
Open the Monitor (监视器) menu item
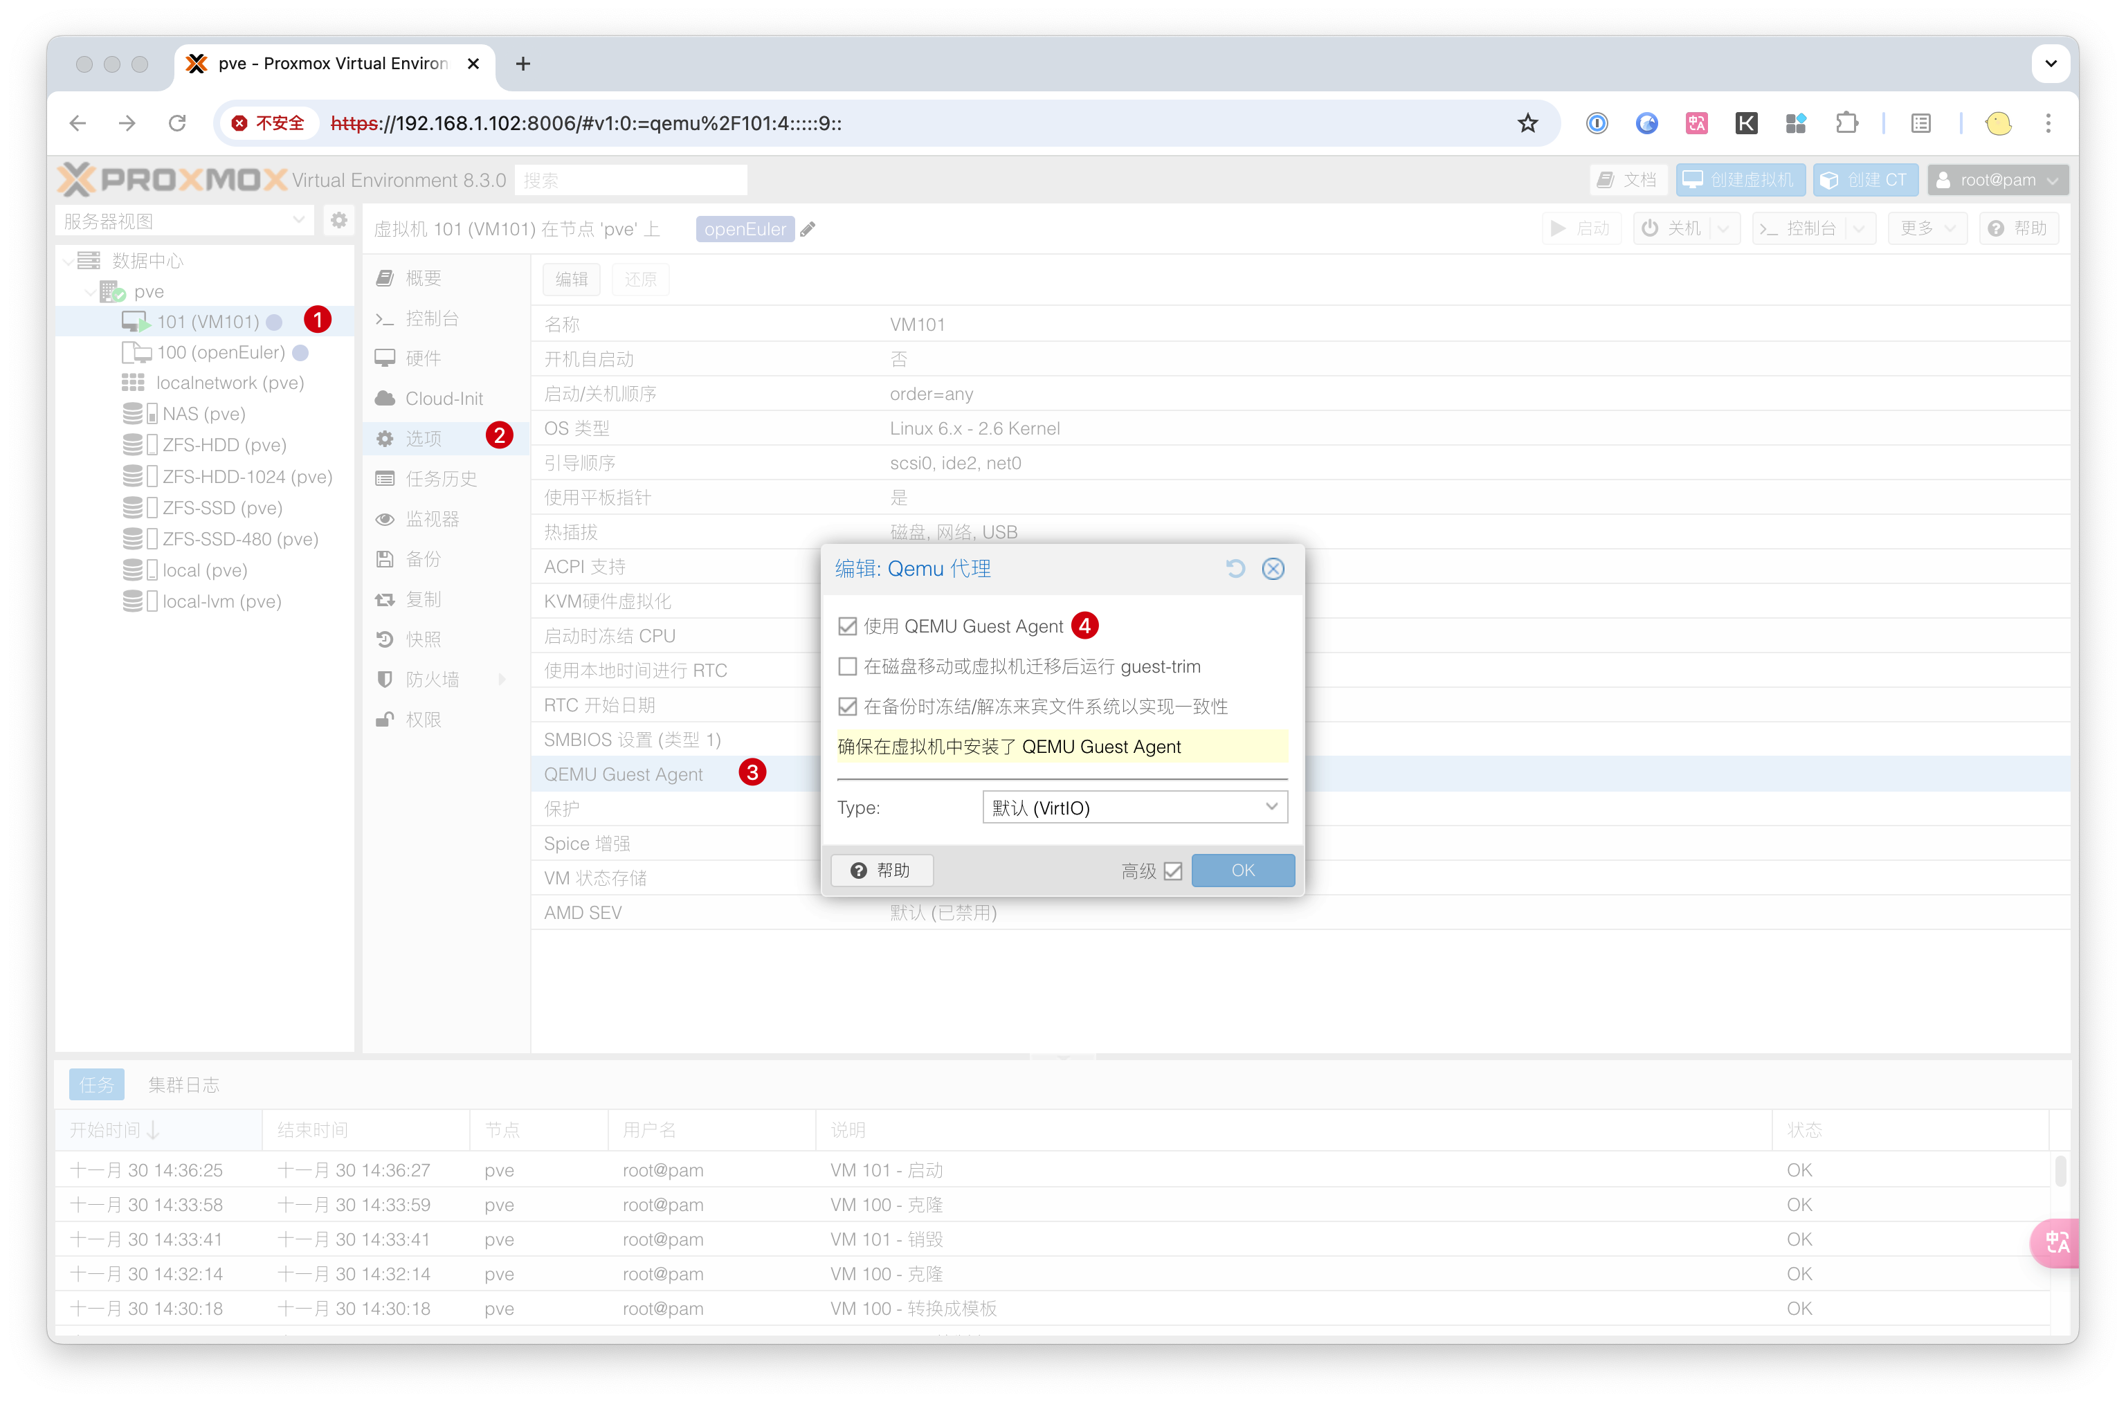coord(444,518)
